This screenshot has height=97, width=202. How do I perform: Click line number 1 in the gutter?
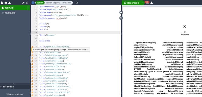click(x=36, y=7)
